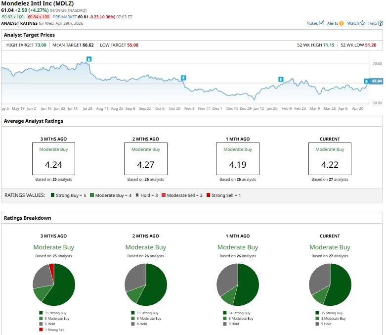Viewport: 386px width, 335px height.
Task: Click the earnings marker near Feb 9
Action: click(281, 79)
